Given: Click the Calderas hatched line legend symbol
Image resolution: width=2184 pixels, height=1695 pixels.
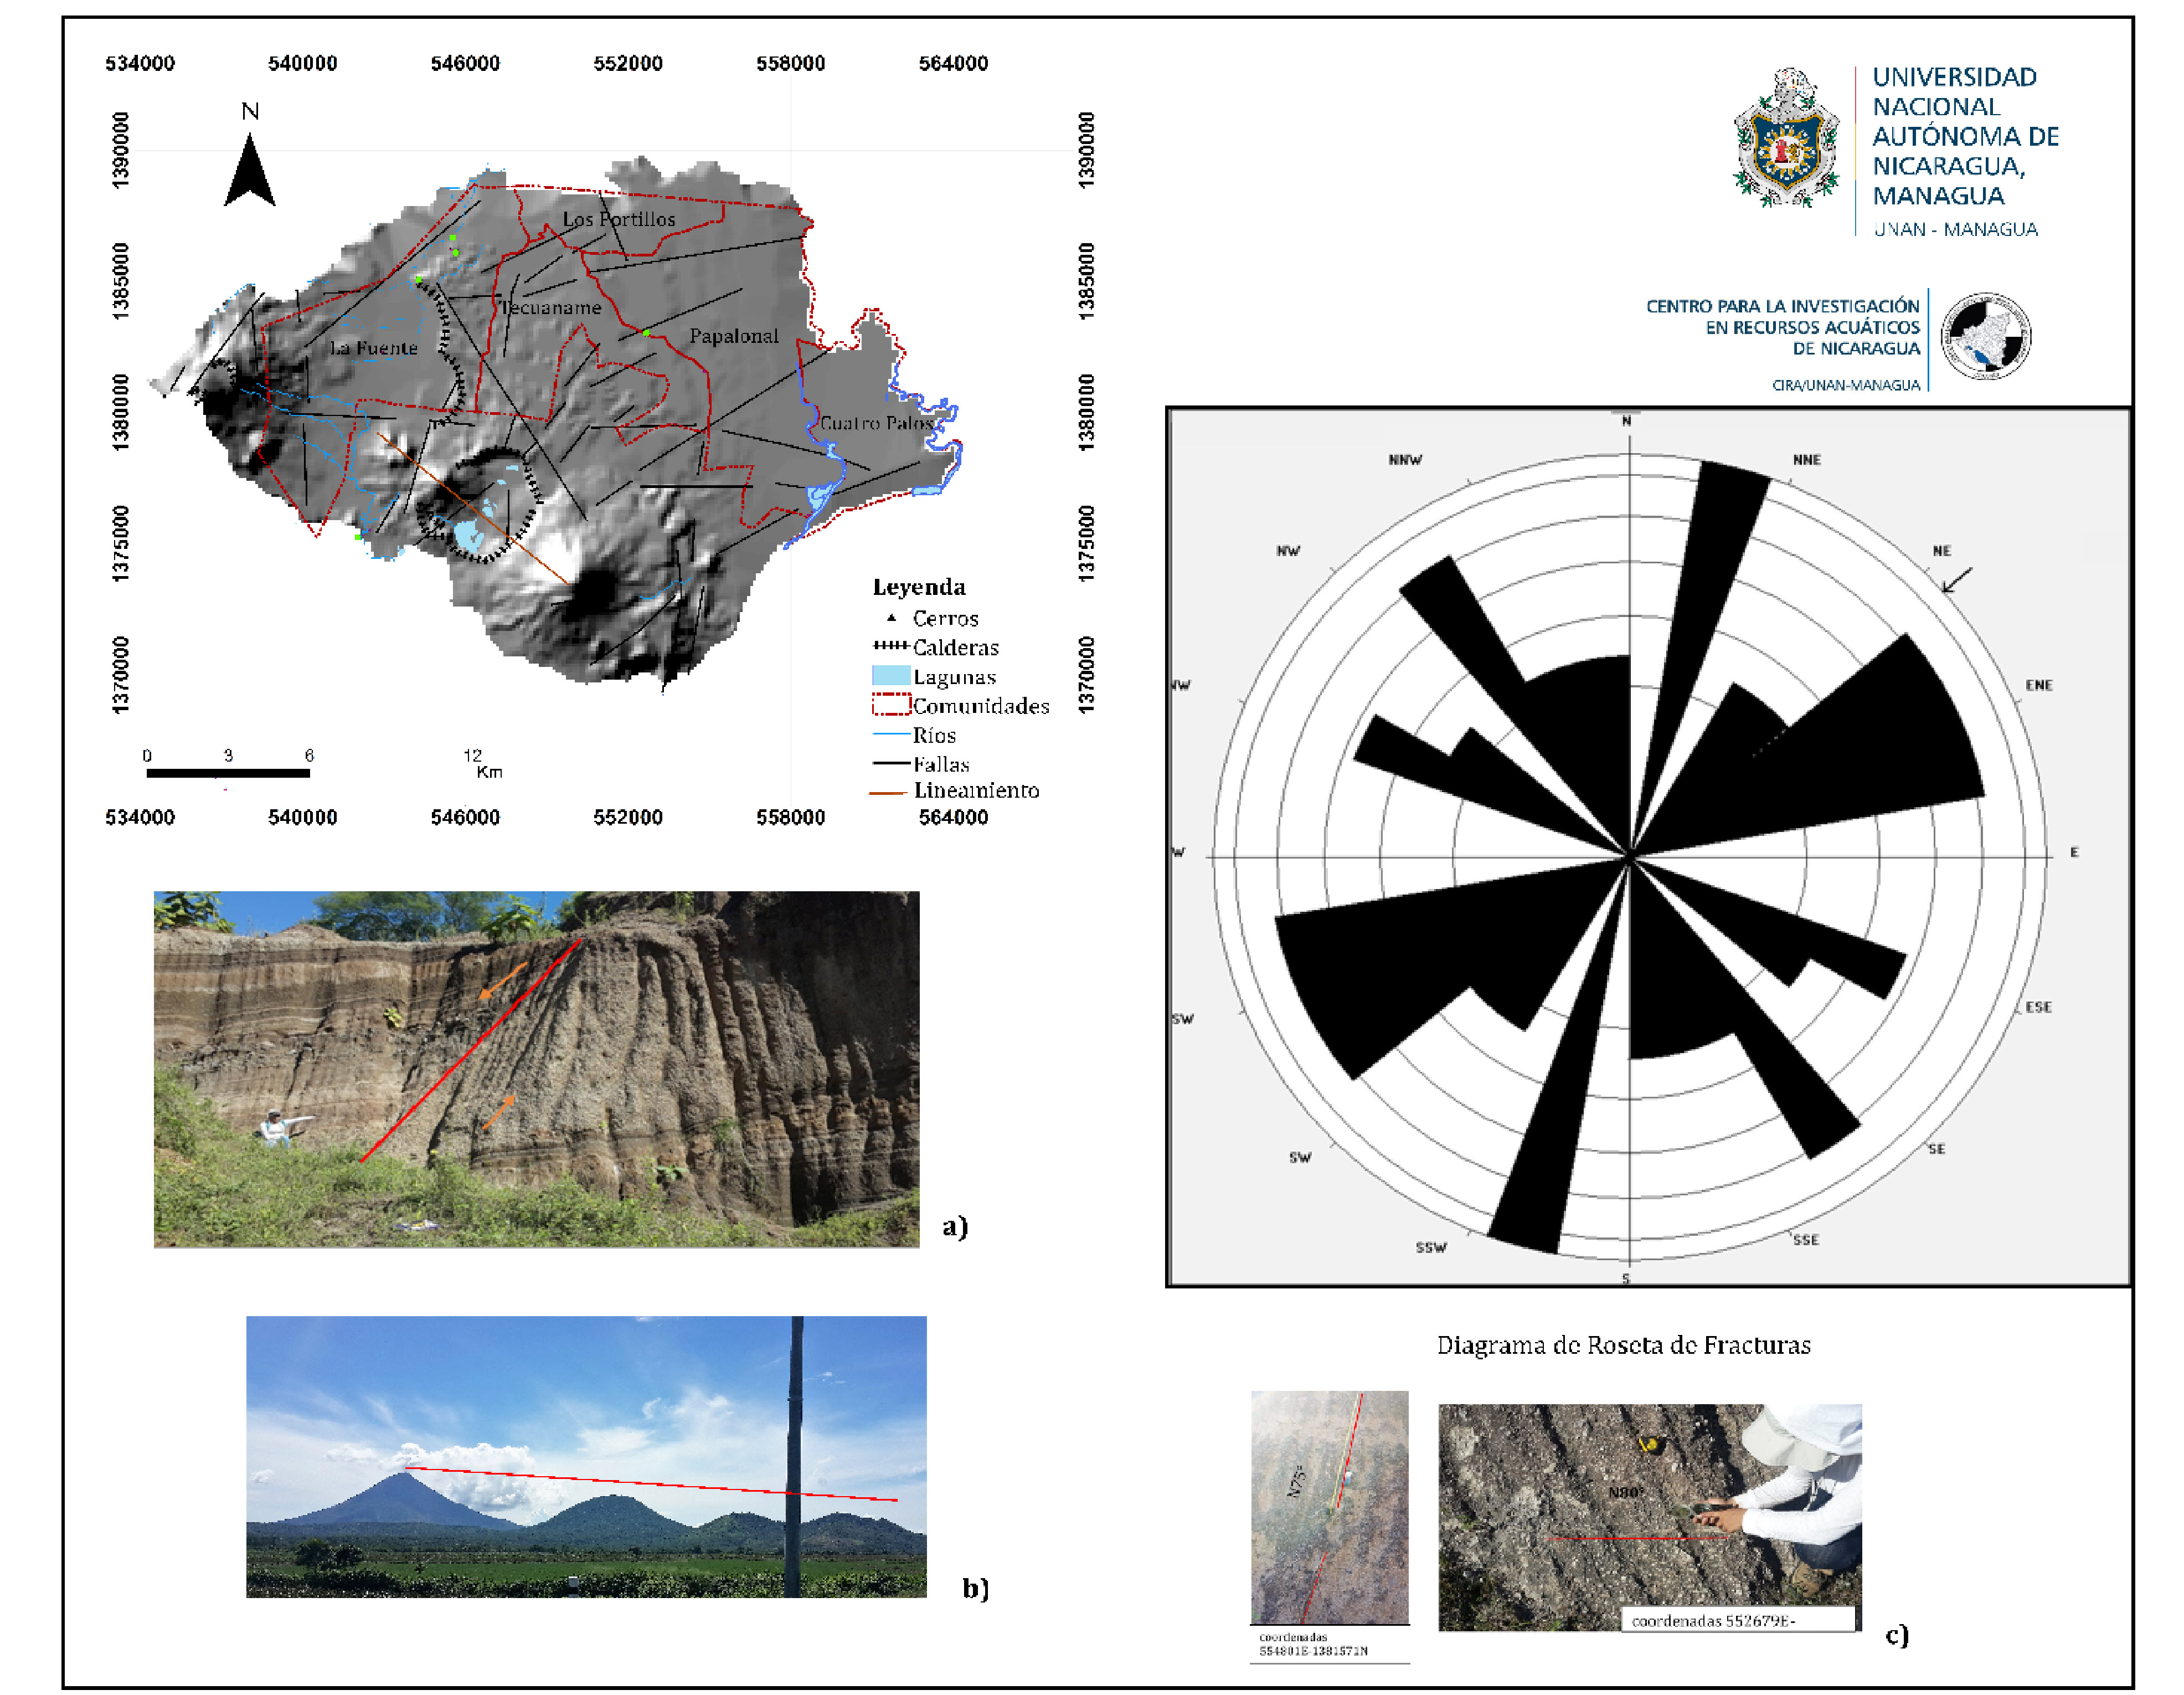Looking at the screenshot, I should click(890, 646).
